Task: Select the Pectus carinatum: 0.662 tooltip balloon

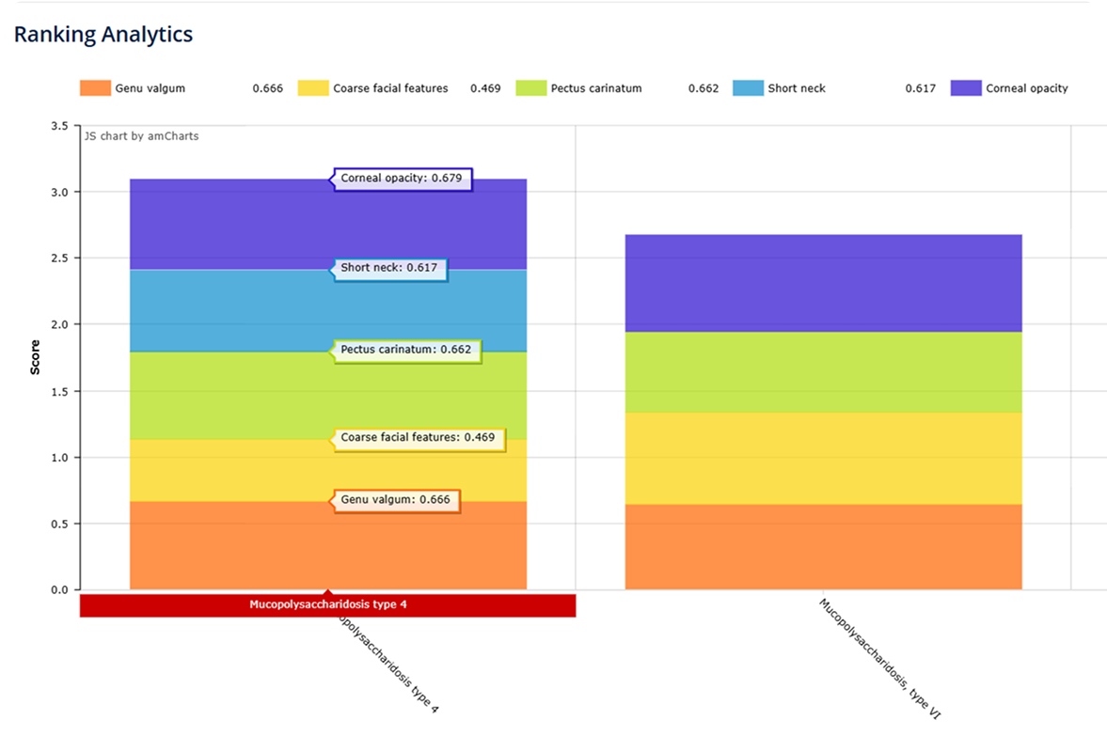Action: click(405, 350)
